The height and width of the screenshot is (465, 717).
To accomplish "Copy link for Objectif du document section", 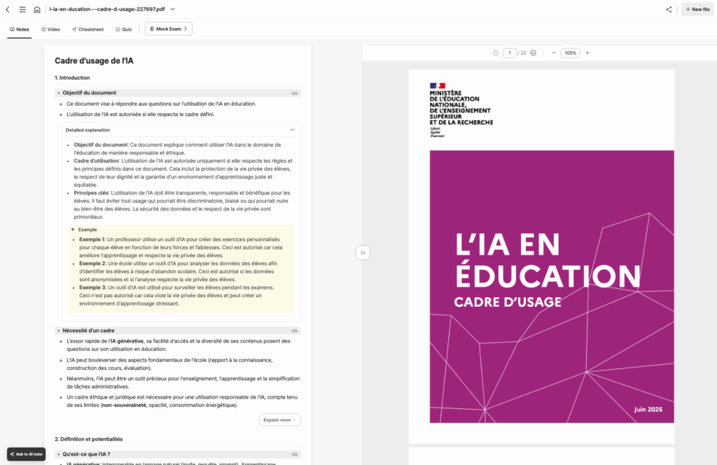I will 295,93.
